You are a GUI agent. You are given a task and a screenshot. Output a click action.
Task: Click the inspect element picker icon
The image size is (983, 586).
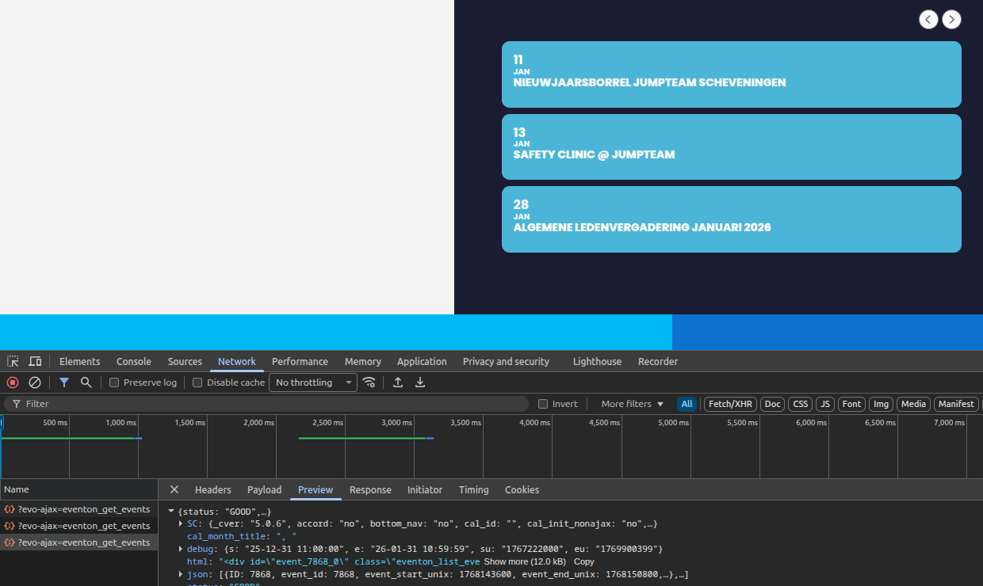(13, 362)
